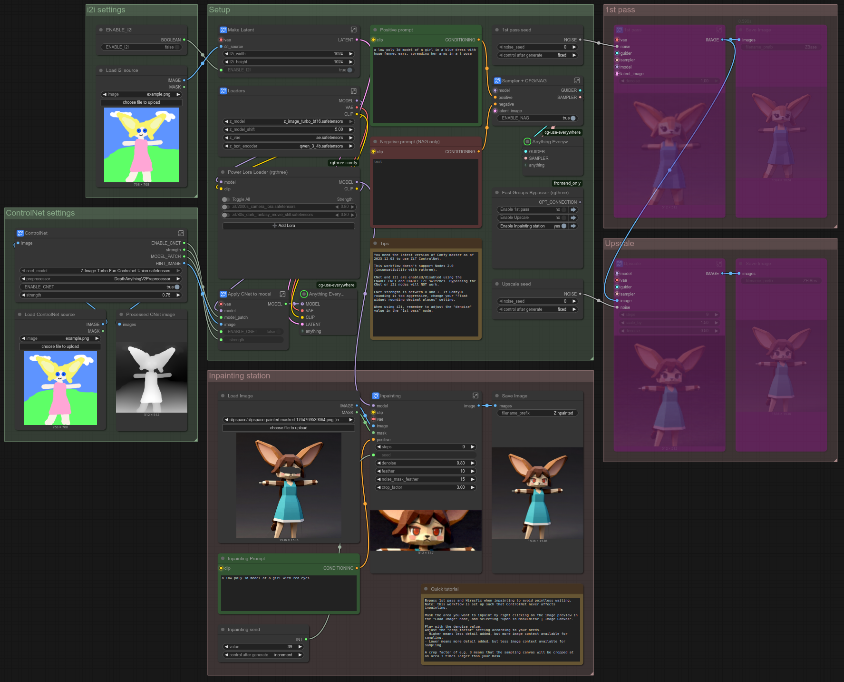Jump to Inpainting station group with arrow icon
844x682 pixels.
(573, 226)
